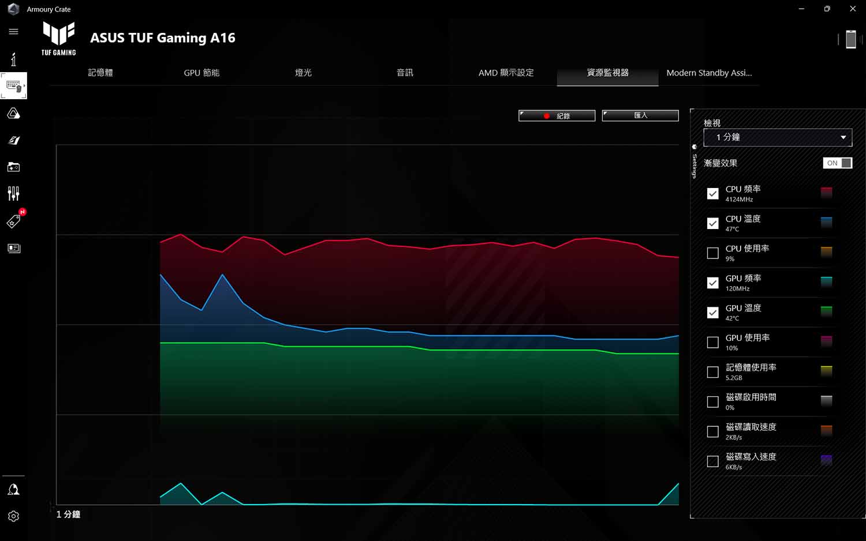Uncheck the CPU 溫度 checkbox

pyautogui.click(x=713, y=224)
